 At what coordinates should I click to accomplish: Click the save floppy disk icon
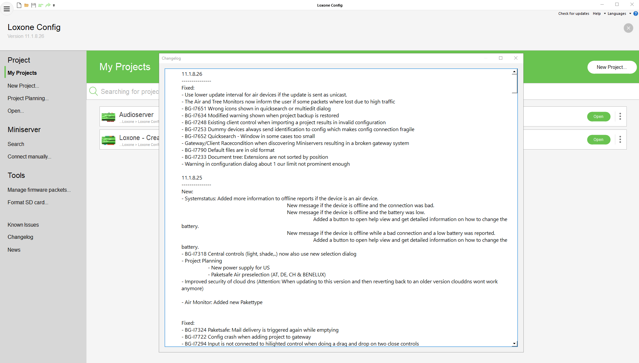[x=34, y=5]
